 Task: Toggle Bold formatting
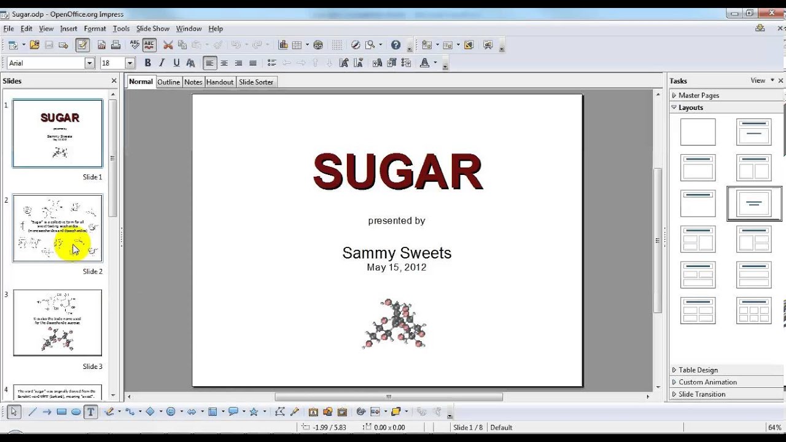(147, 63)
